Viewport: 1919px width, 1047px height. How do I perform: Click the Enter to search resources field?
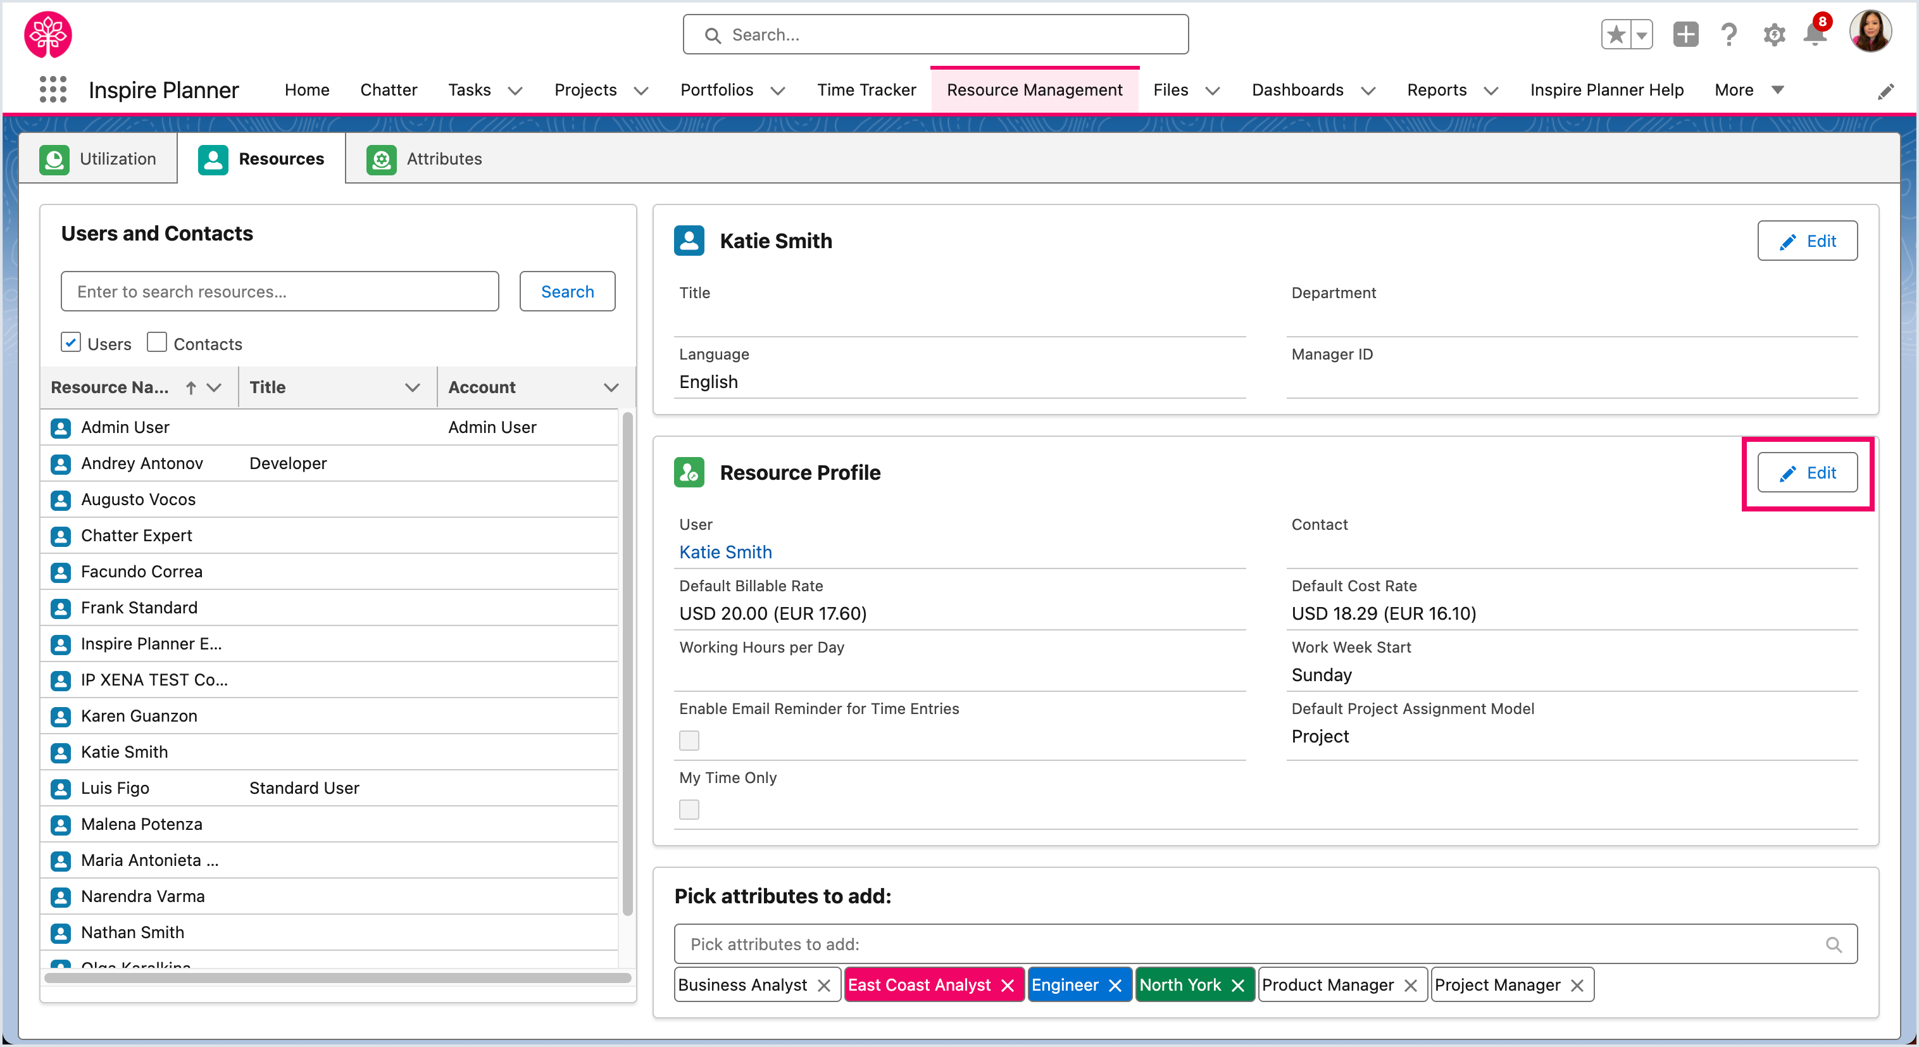(279, 291)
